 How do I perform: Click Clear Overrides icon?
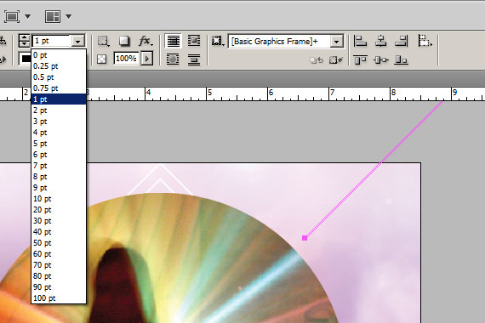point(317,59)
